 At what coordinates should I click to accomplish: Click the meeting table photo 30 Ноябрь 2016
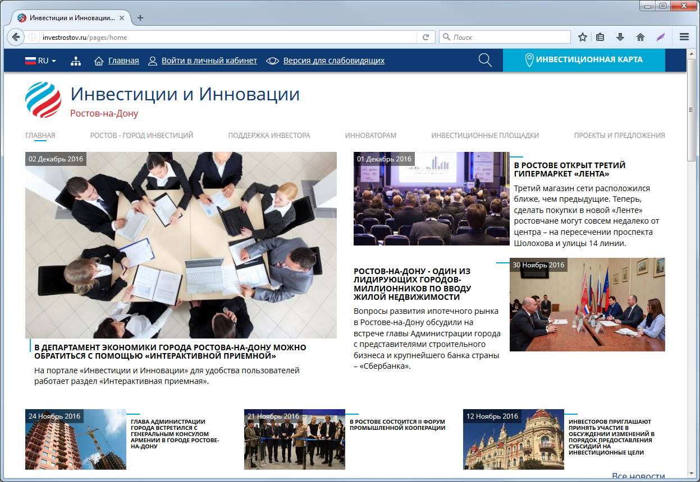coord(587,304)
